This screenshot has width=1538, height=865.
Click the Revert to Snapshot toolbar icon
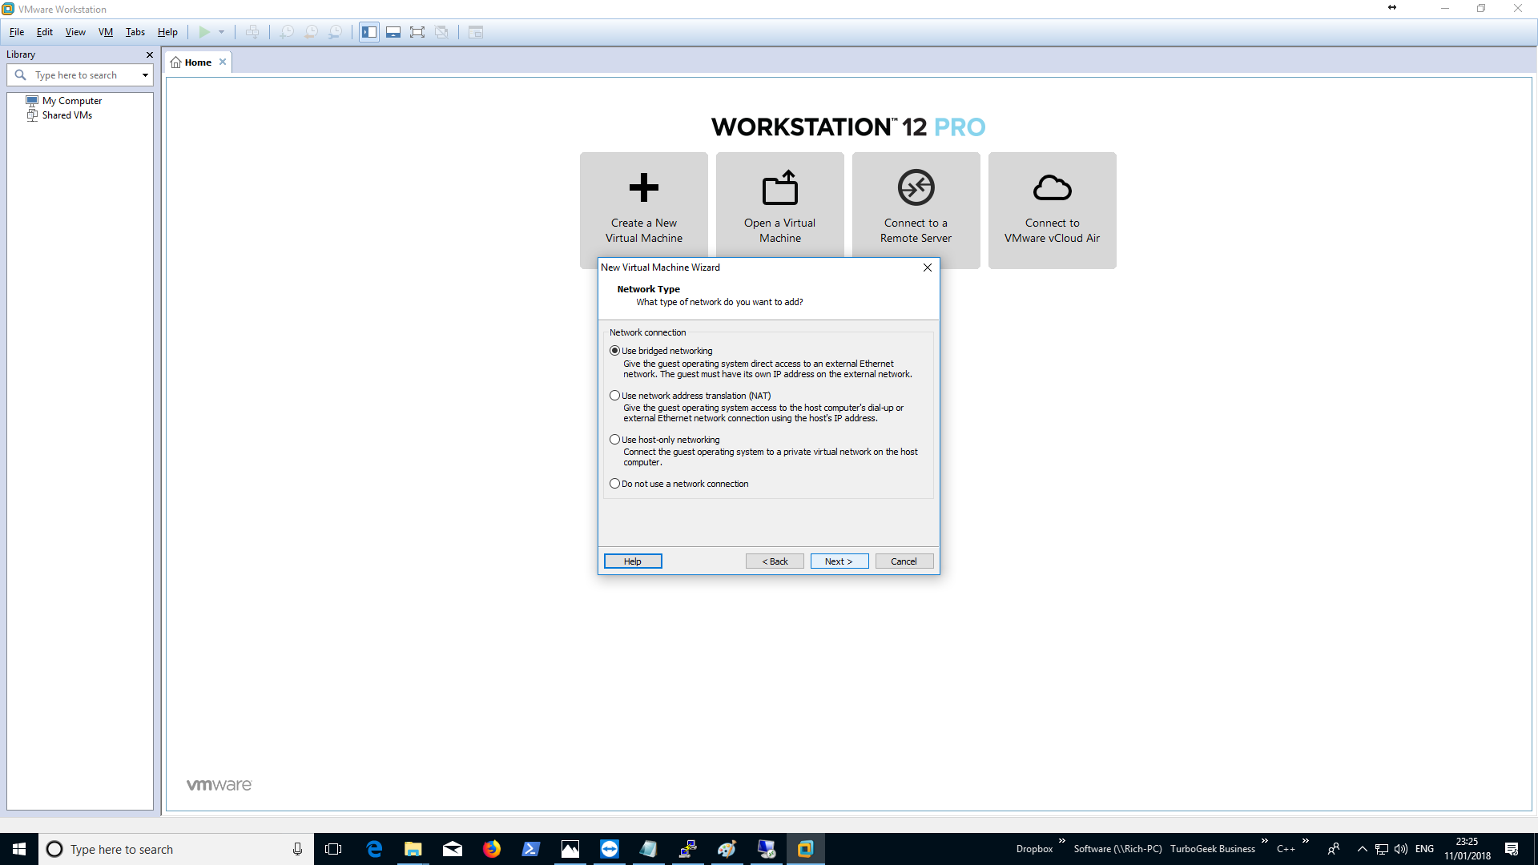[x=311, y=32]
